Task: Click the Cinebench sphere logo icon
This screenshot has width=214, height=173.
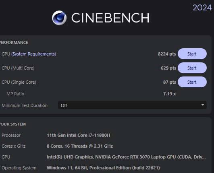Action: (59, 18)
